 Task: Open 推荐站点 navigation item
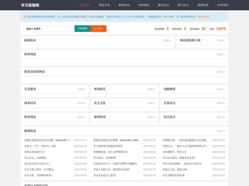164,5
